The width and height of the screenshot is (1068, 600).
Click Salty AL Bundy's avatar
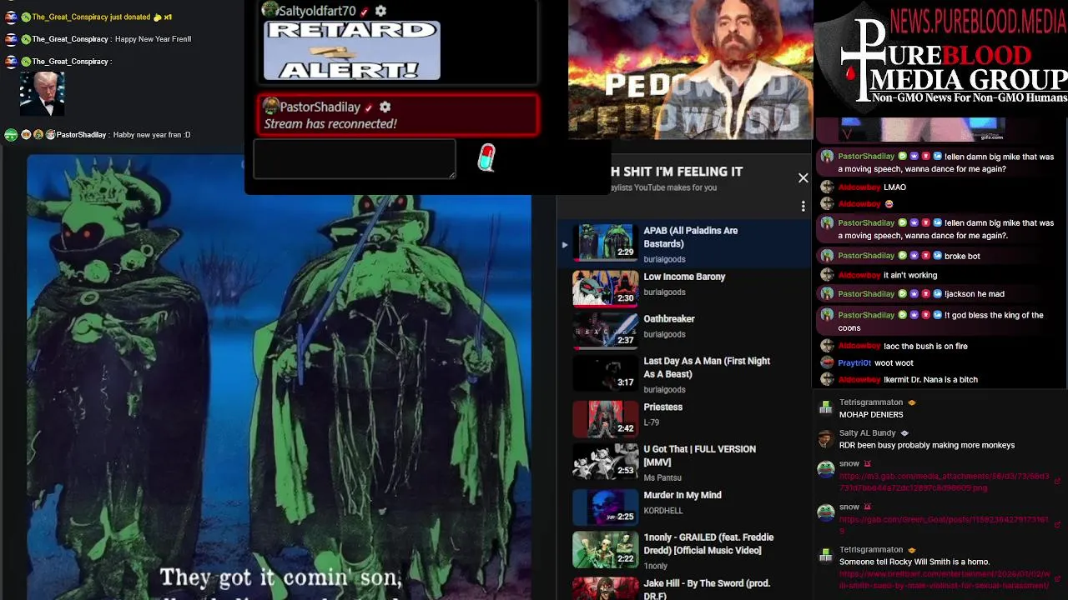825,439
